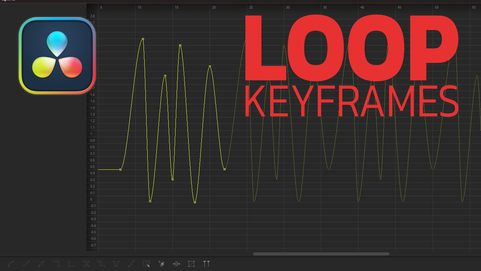Click the 1.5 value on vertical axis
The width and height of the screenshot is (481, 271).
(92, 101)
